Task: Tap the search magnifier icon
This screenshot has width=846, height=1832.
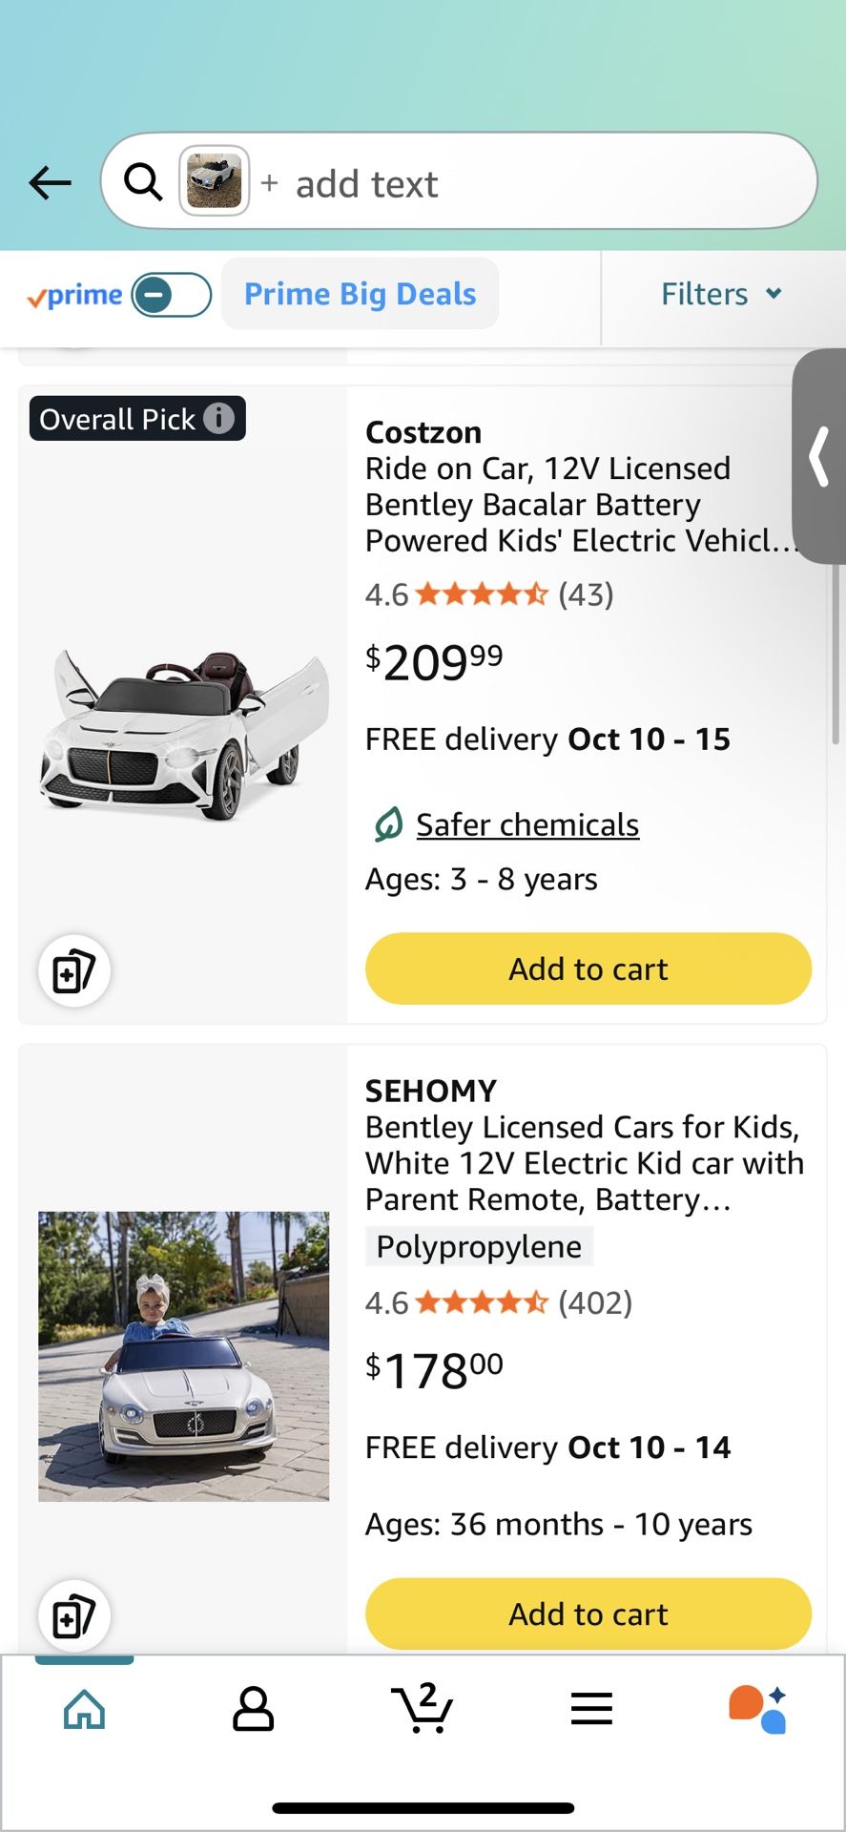Action: 143,180
